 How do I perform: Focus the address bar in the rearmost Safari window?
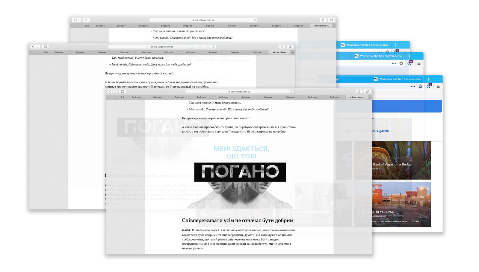[x=203, y=20]
